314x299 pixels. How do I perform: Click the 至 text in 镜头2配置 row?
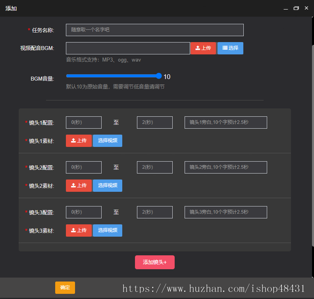pyautogui.click(x=116, y=167)
